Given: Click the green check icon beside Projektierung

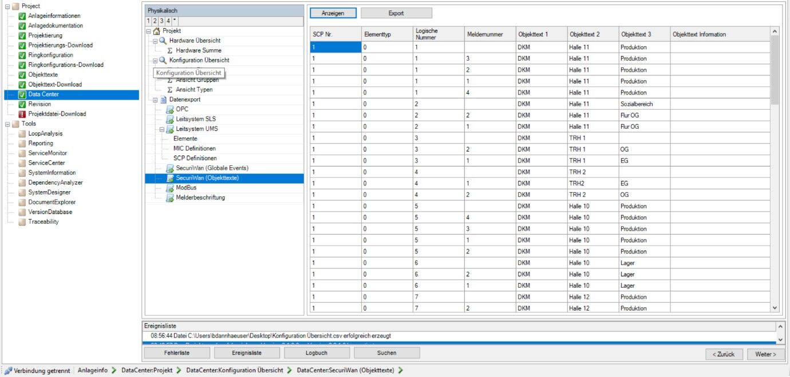Looking at the screenshot, I should pos(22,35).
